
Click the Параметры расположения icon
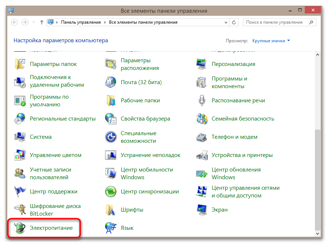(111, 64)
